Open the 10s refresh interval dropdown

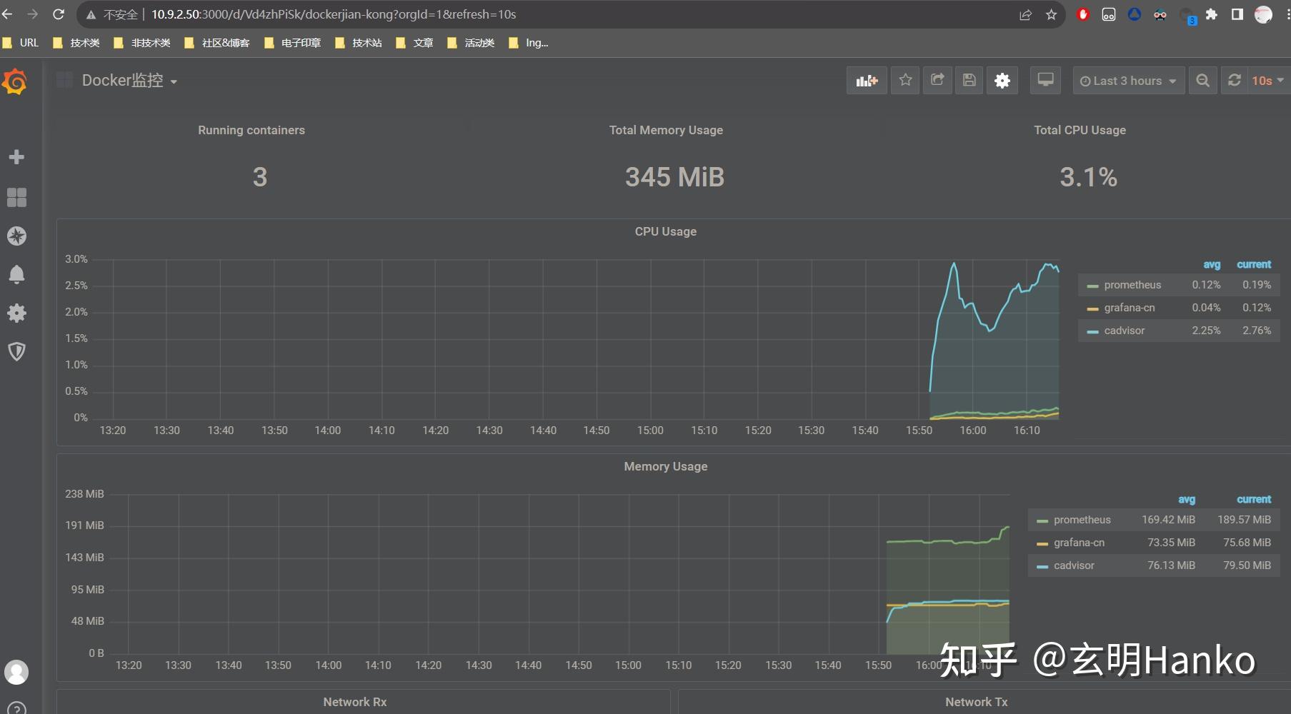[1267, 81]
